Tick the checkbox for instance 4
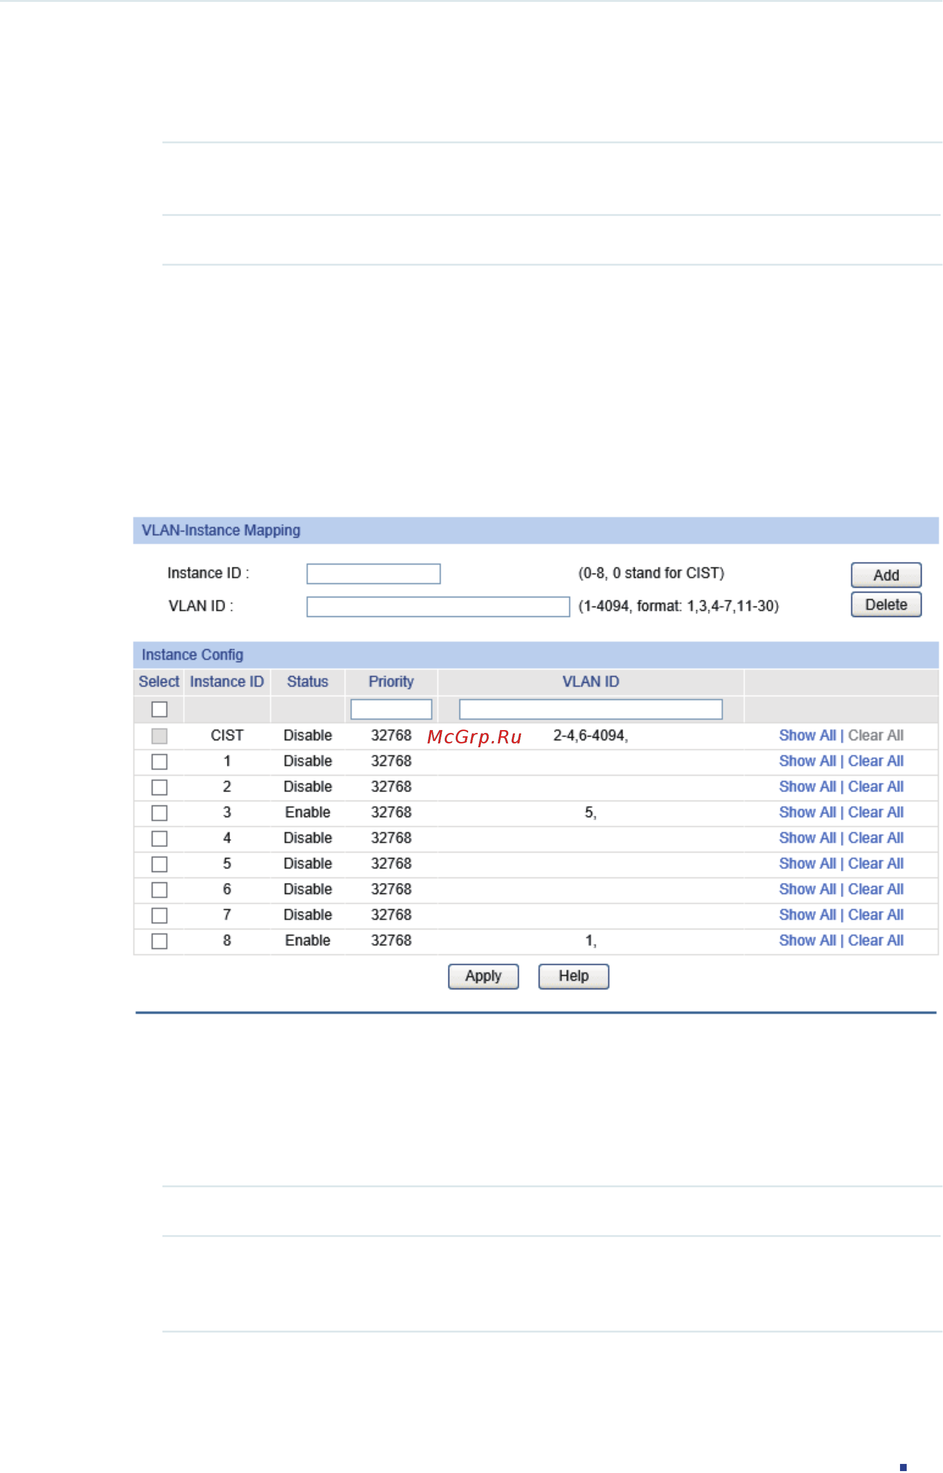The image size is (943, 1473). [x=159, y=839]
